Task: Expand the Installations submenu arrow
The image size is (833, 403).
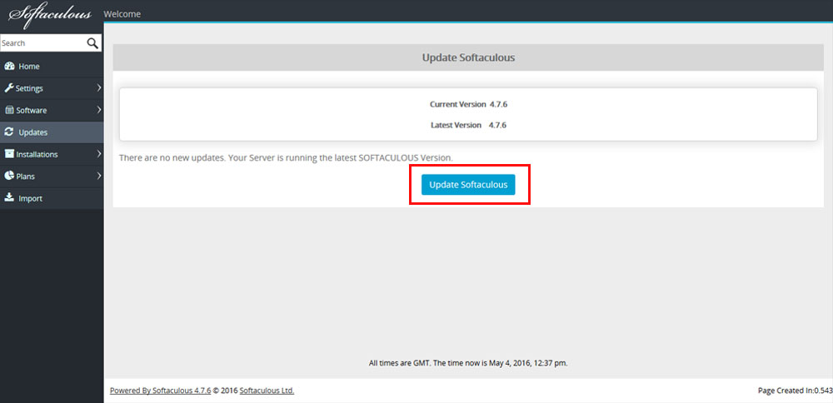Action: (99, 154)
